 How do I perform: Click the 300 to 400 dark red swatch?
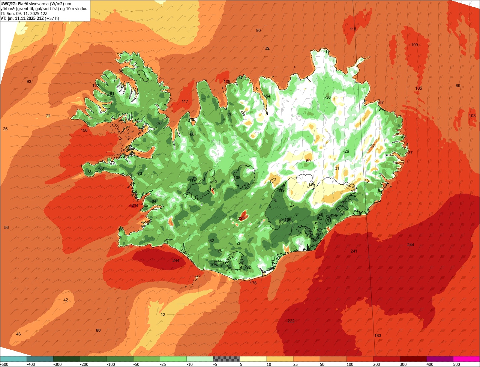click(x=412, y=359)
